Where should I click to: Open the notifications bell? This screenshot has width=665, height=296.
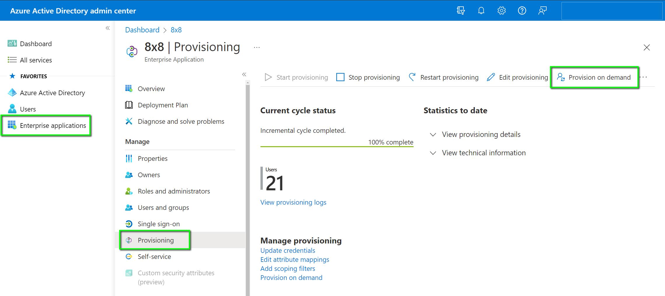tap(481, 11)
